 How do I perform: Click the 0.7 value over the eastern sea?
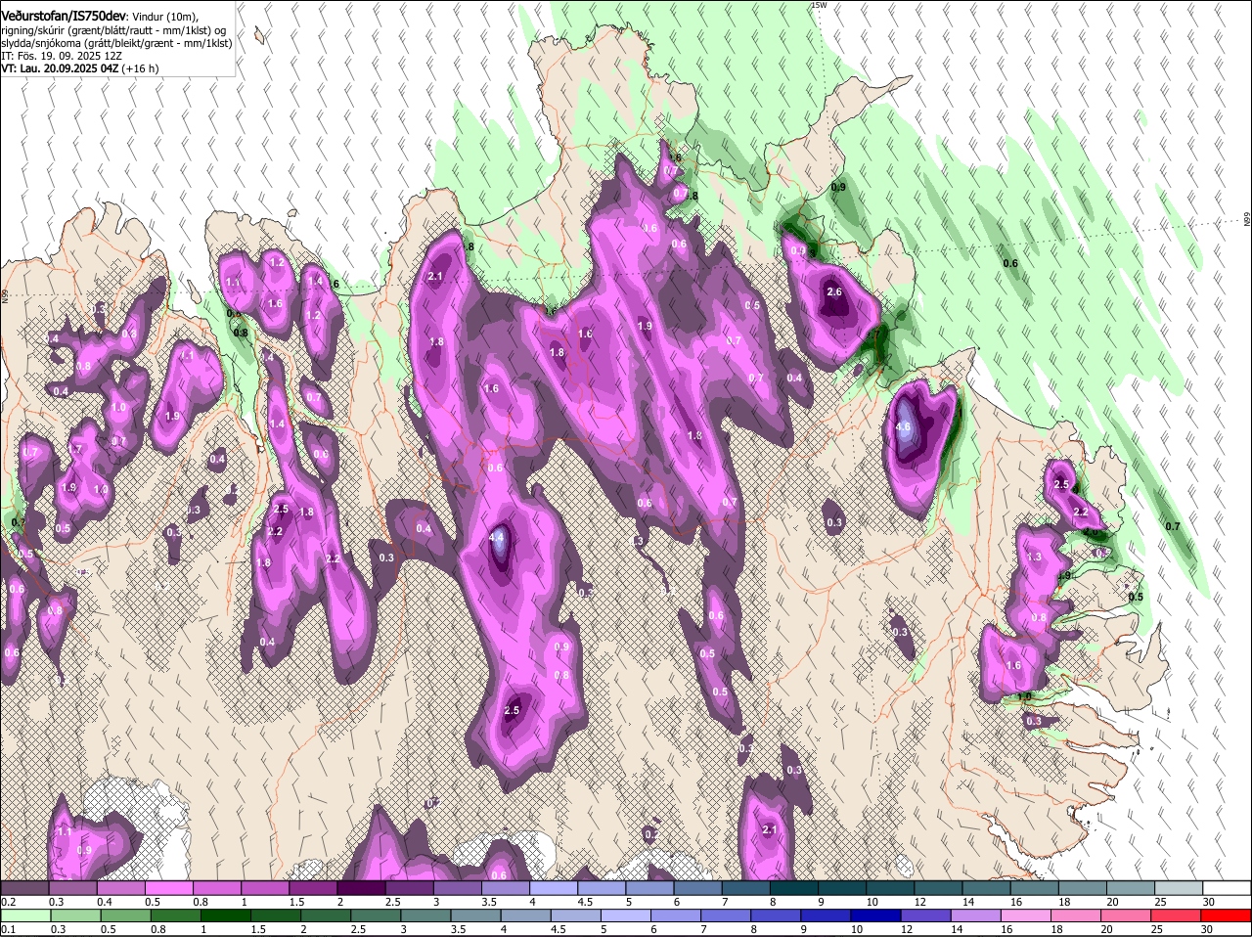click(1173, 526)
